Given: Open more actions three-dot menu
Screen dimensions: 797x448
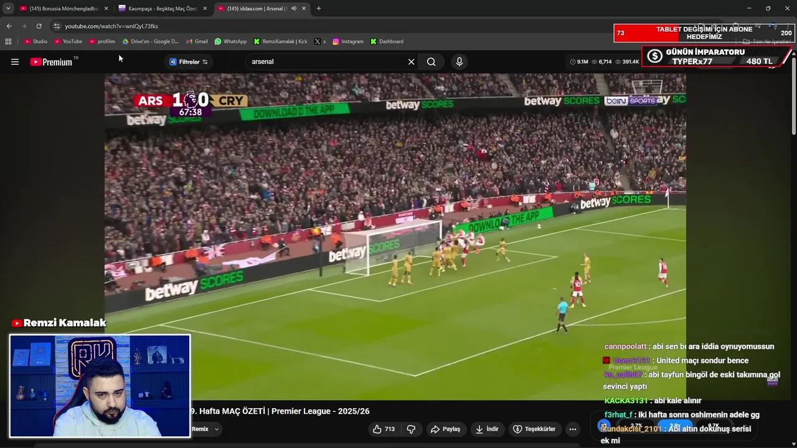Looking at the screenshot, I should pyautogui.click(x=573, y=429).
